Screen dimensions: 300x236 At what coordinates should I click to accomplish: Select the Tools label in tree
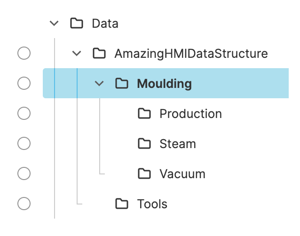[152, 204]
